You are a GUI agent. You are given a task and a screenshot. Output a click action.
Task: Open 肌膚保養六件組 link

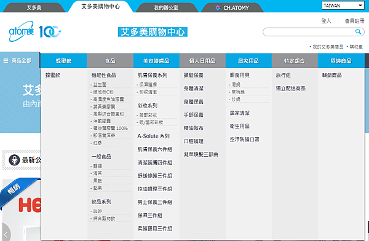coord(155,149)
